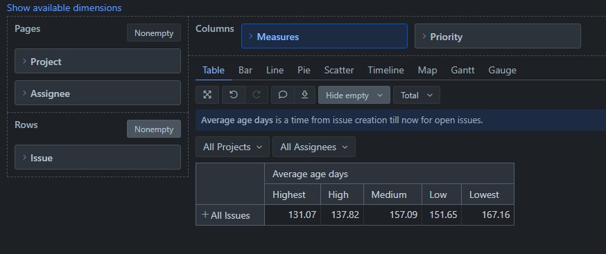606x254 pixels.
Task: Toggle Nonempty for Rows
Action: (x=154, y=129)
